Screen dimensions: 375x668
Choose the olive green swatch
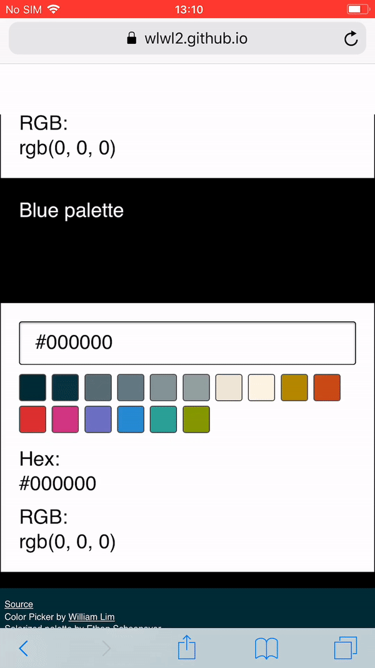tap(196, 419)
